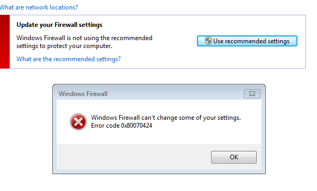Click the can't change some settings message
Viewport: 317px width, 191px height.
coord(166,118)
